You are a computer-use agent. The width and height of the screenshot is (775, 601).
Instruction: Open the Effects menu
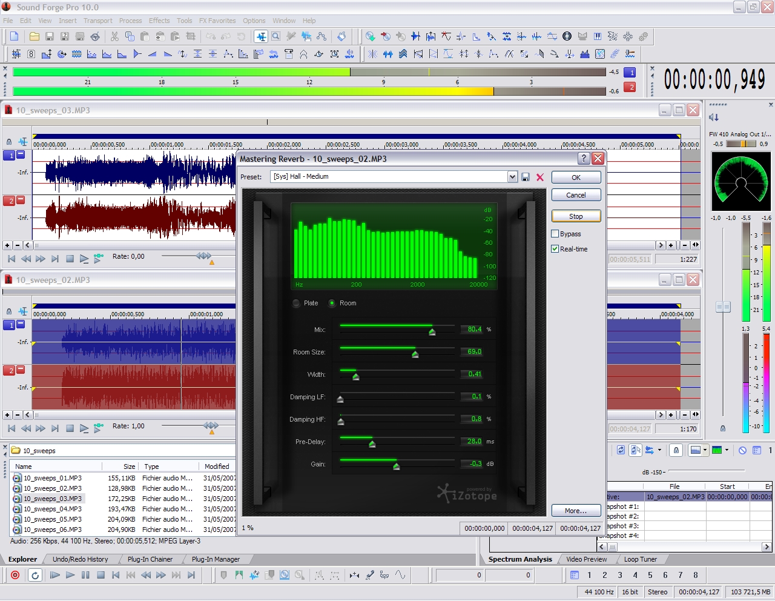click(x=159, y=21)
